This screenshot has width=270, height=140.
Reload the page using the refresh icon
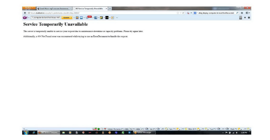pos(183,13)
